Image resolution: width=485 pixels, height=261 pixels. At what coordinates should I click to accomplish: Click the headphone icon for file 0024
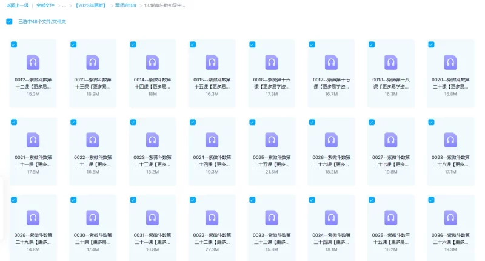[212, 140]
